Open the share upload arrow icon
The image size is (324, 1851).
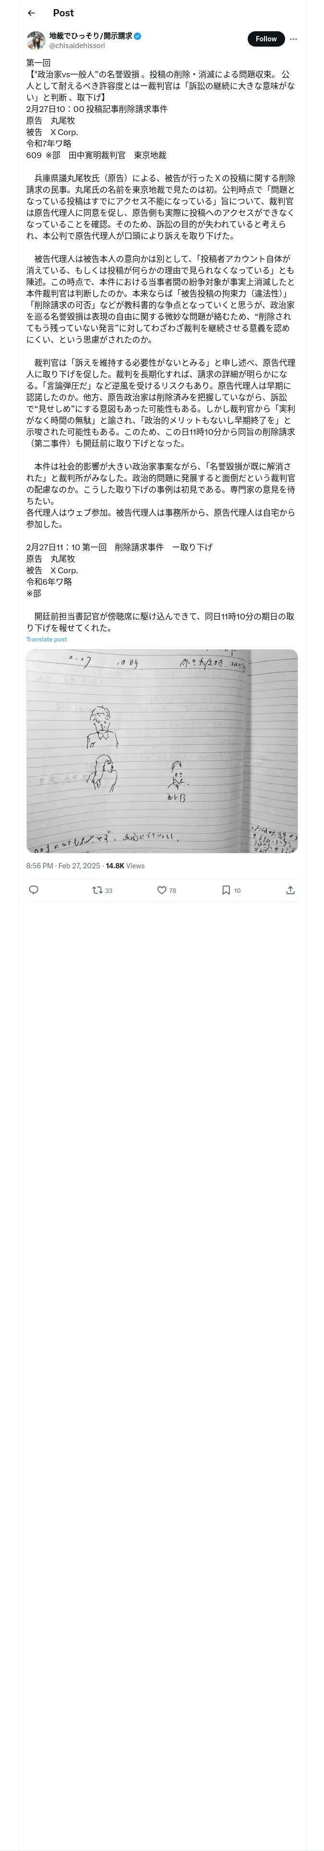pos(290,889)
